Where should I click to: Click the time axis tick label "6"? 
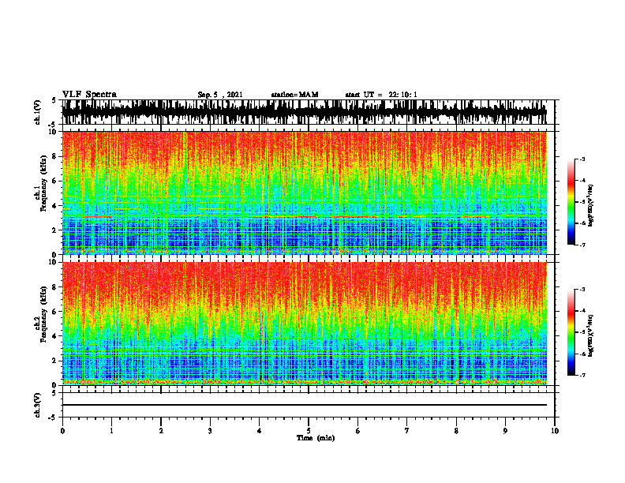(x=358, y=431)
